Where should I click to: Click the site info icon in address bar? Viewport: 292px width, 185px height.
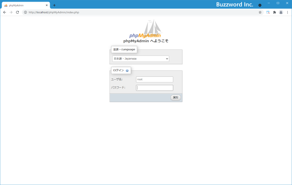pyautogui.click(x=26, y=12)
